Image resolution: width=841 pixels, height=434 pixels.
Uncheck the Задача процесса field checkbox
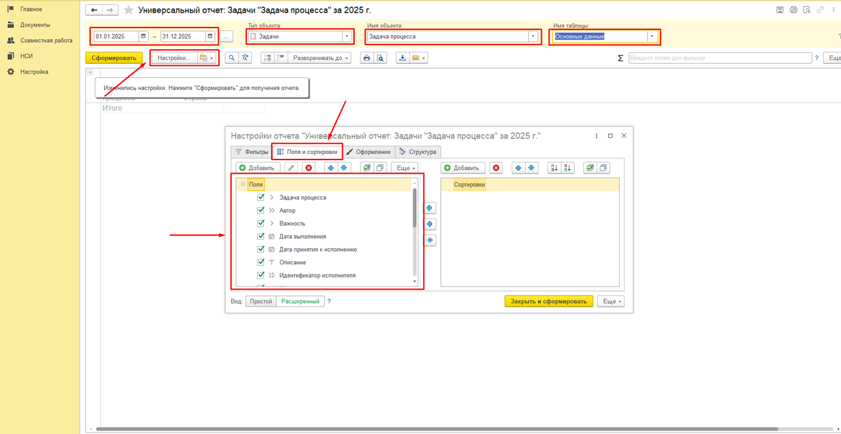pyautogui.click(x=261, y=197)
